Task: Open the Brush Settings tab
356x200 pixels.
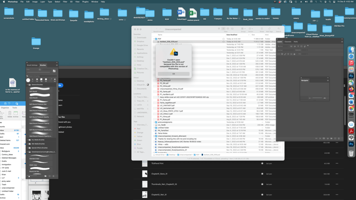Action: pyautogui.click(x=32, y=65)
